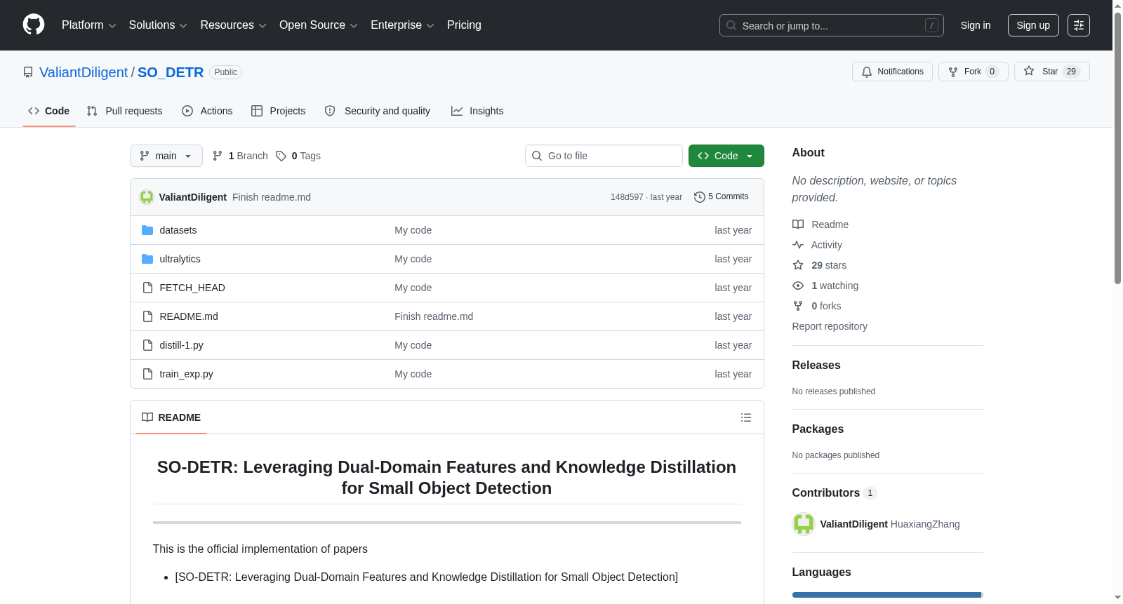Screen dimensions: 1123x604
Task: Open the README.md file name
Action: point(189,316)
